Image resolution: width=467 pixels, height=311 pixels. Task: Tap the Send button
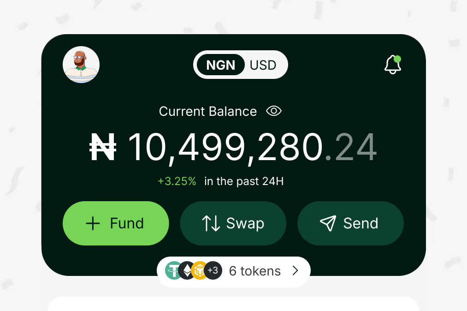pyautogui.click(x=351, y=223)
